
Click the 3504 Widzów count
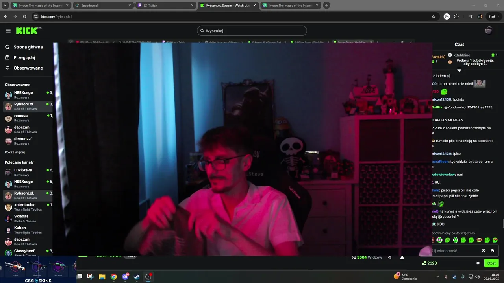(367, 257)
